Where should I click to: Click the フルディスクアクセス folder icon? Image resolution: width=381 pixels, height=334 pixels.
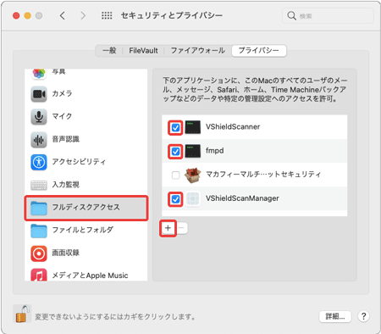click(39, 208)
